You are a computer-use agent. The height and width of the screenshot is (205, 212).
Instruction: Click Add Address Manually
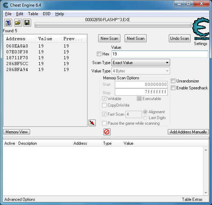click(x=188, y=132)
